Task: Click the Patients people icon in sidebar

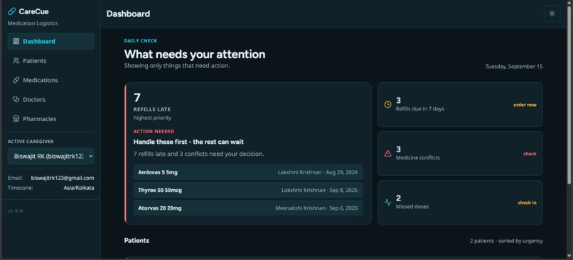Action: [x=16, y=60]
